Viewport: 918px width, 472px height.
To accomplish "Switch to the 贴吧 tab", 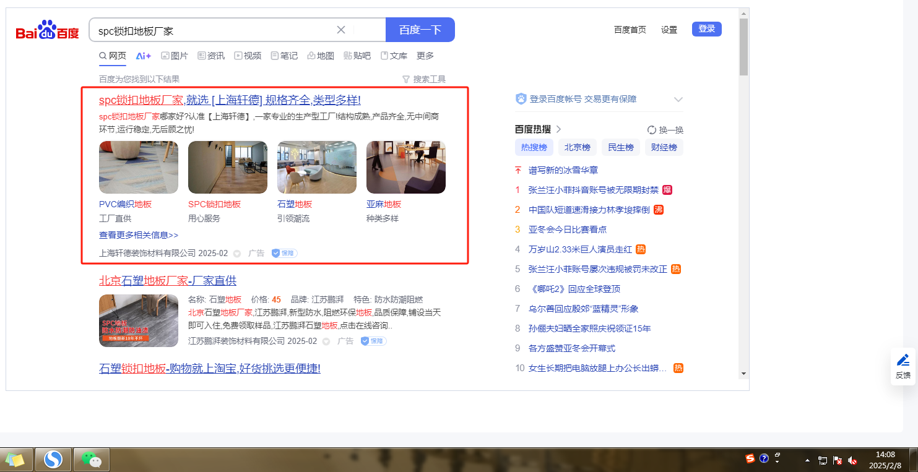I will tap(357, 56).
